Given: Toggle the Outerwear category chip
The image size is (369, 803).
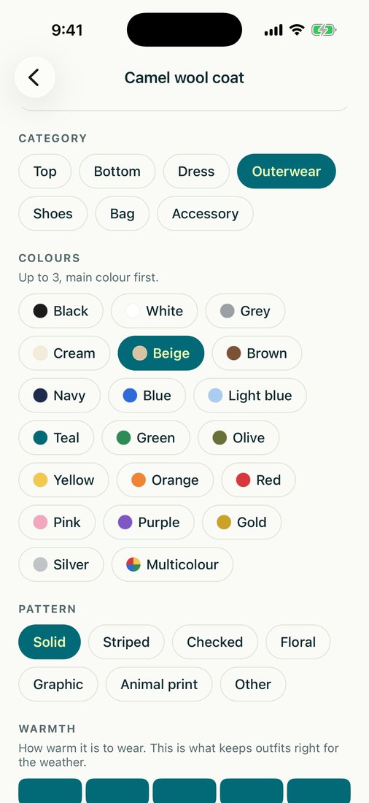Looking at the screenshot, I should [286, 171].
